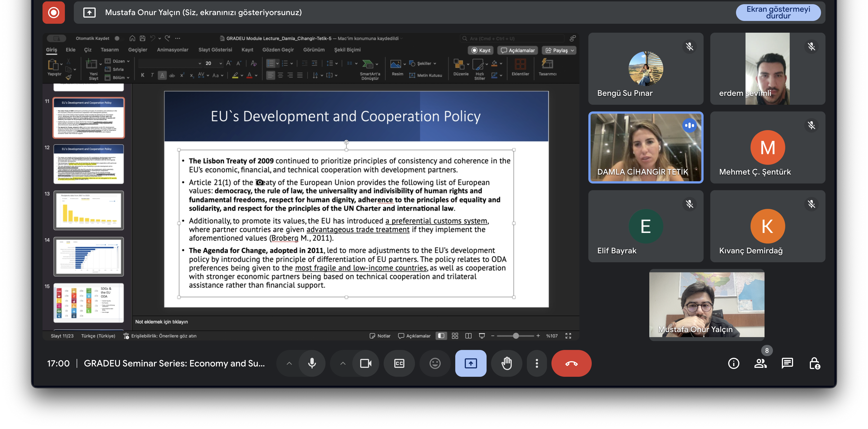Hang up the call
868x429 pixels.
tap(571, 363)
